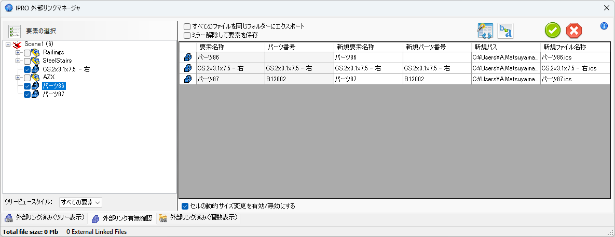
Task: Click the Total file size: 0 Mb status text
Action: [31, 232]
